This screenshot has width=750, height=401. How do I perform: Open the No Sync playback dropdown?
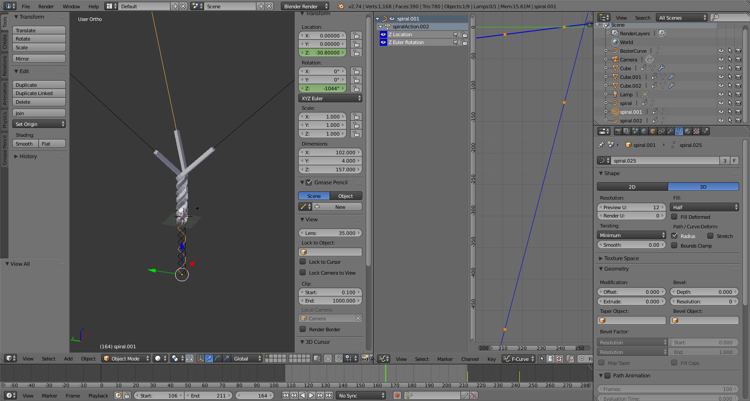pos(361,395)
